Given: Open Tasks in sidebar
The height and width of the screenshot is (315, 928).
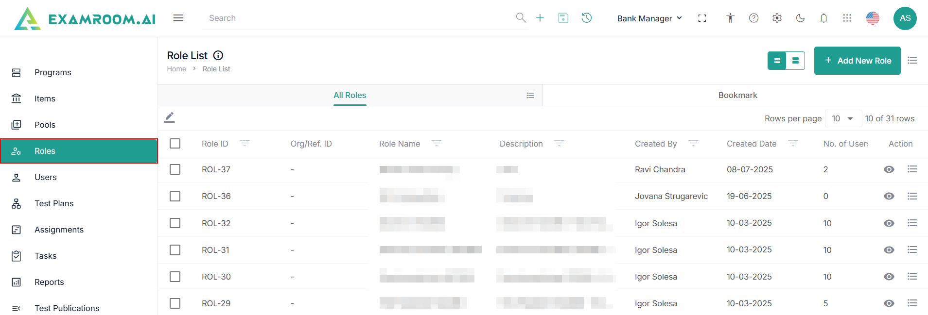Looking at the screenshot, I should (79, 256).
